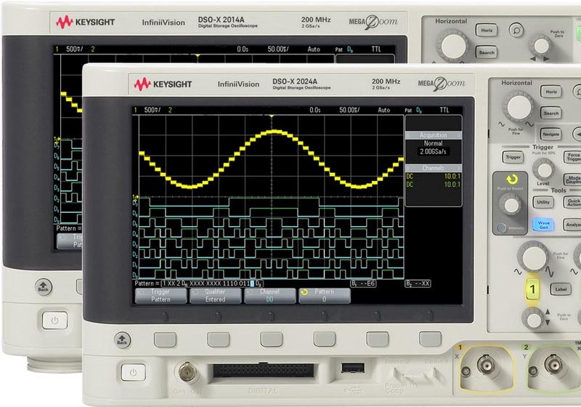Toggle the yellow channel 1 key on front scope
Viewport: 581px width, 407px height.
[x=532, y=289]
